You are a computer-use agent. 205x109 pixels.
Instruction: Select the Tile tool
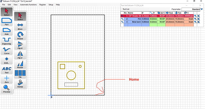(20, 74)
